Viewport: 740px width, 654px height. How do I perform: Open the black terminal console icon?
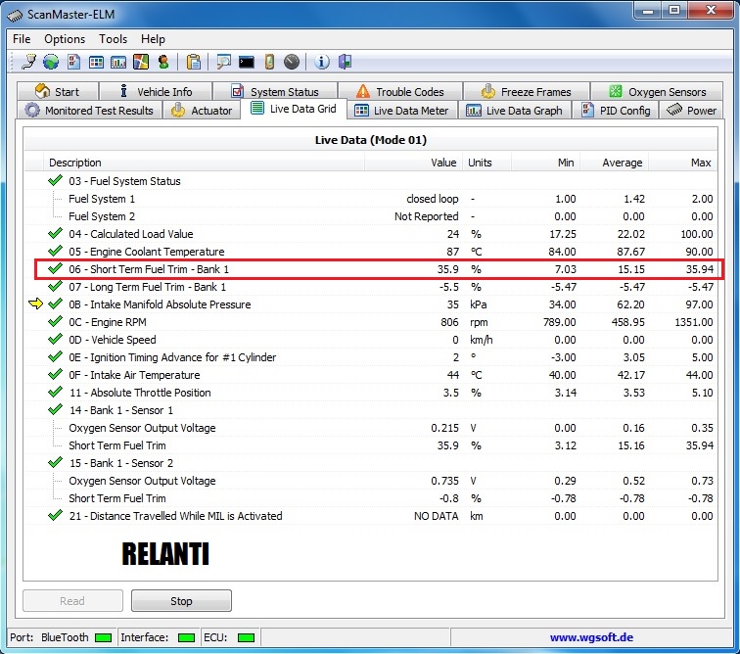(247, 62)
